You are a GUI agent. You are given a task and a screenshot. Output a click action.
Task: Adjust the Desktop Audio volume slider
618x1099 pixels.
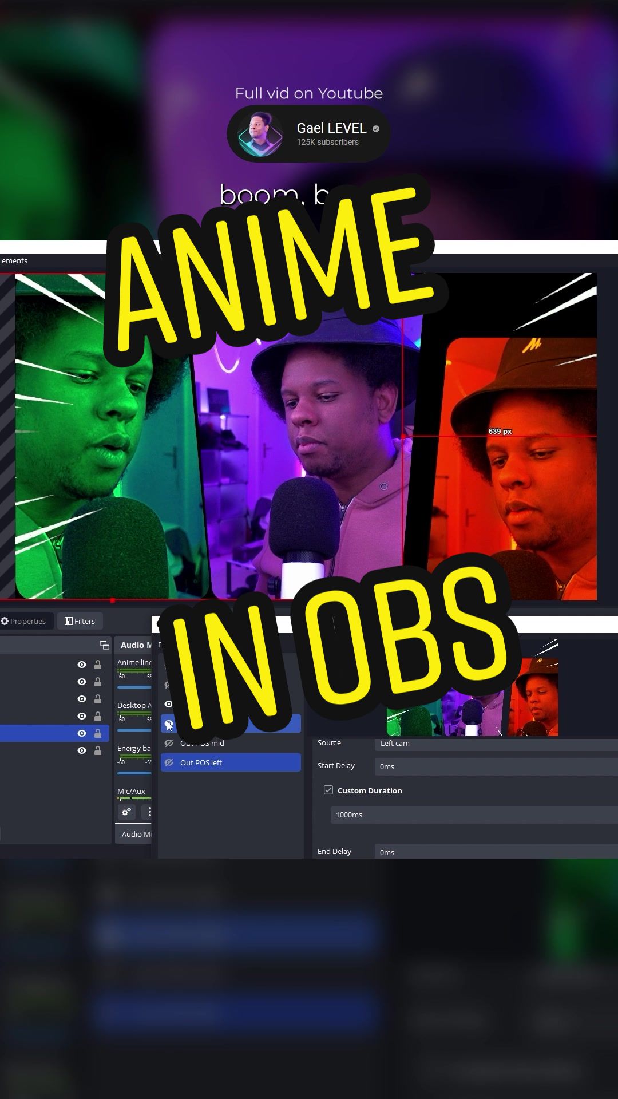[x=134, y=730]
